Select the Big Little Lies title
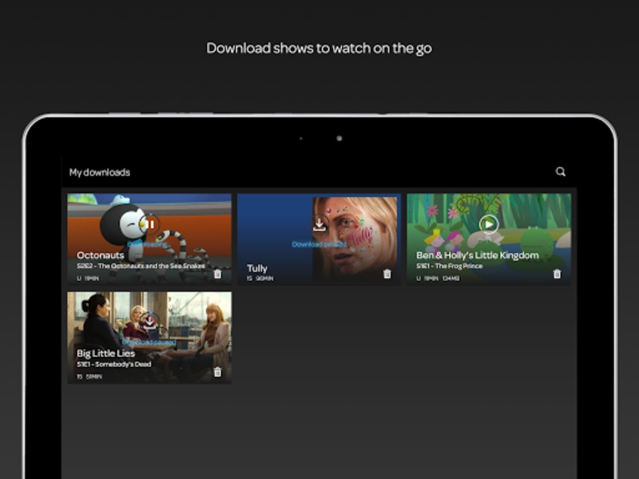 pyautogui.click(x=106, y=354)
